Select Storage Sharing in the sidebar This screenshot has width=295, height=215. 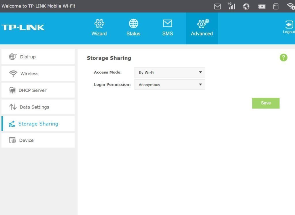pyautogui.click(x=38, y=124)
